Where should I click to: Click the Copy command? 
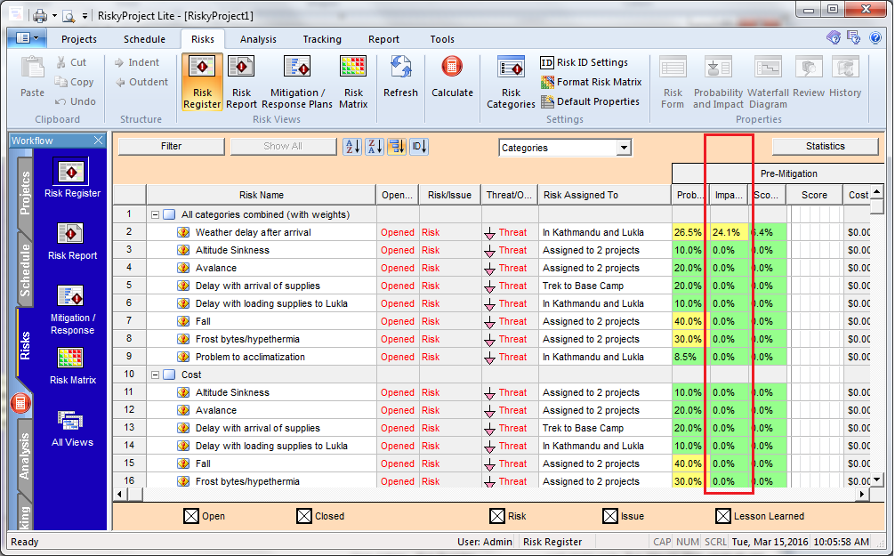(74, 82)
